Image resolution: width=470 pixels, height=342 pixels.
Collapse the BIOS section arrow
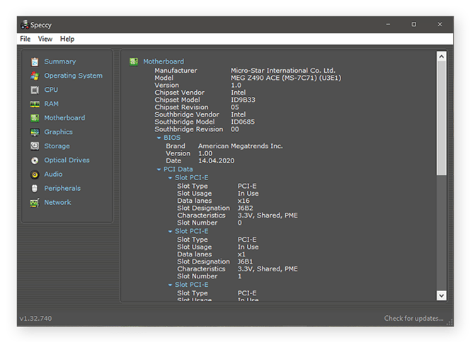pyautogui.click(x=159, y=138)
